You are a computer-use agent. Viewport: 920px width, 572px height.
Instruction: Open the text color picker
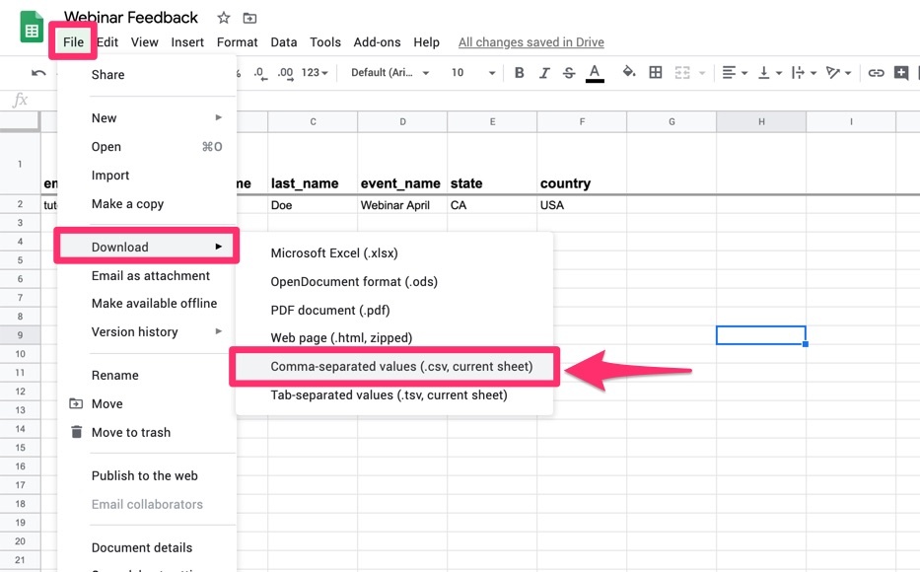(595, 73)
